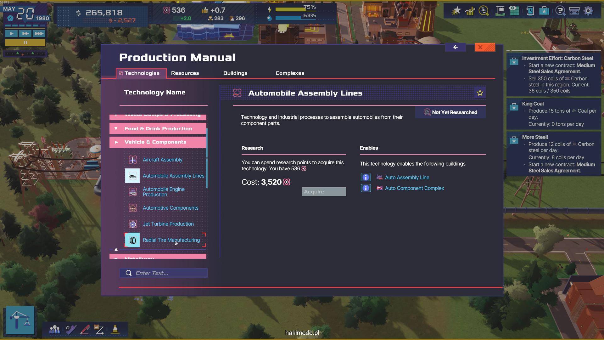The width and height of the screenshot is (604, 340).
Task: Open the Auto Component Complex link
Action: click(414, 188)
